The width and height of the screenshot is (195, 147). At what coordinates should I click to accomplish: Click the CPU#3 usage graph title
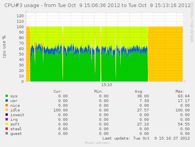97,5
